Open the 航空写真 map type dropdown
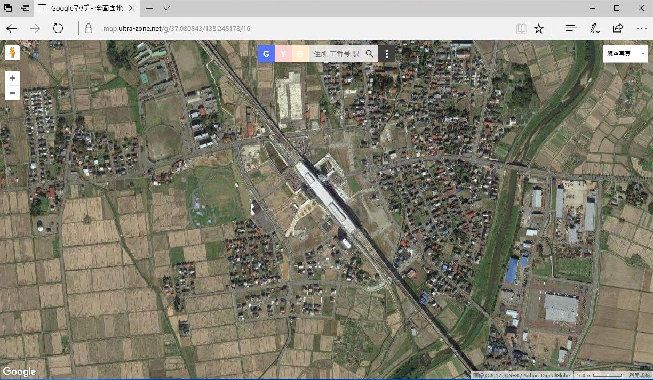Screen dimensions: 653x380 (x=625, y=54)
